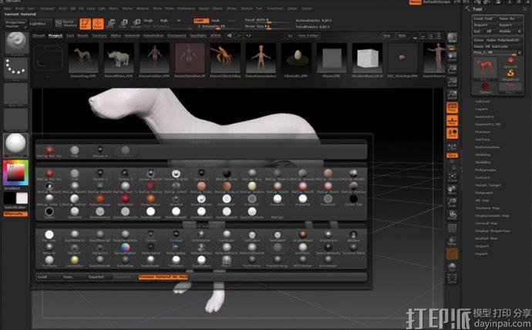This screenshot has height=330, width=532.
Task: Click the New Folder button in LightBox
Action: pyautogui.click(x=308, y=35)
